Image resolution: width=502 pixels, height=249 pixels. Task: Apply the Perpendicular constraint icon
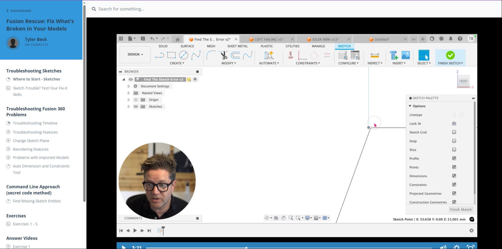click(x=302, y=55)
